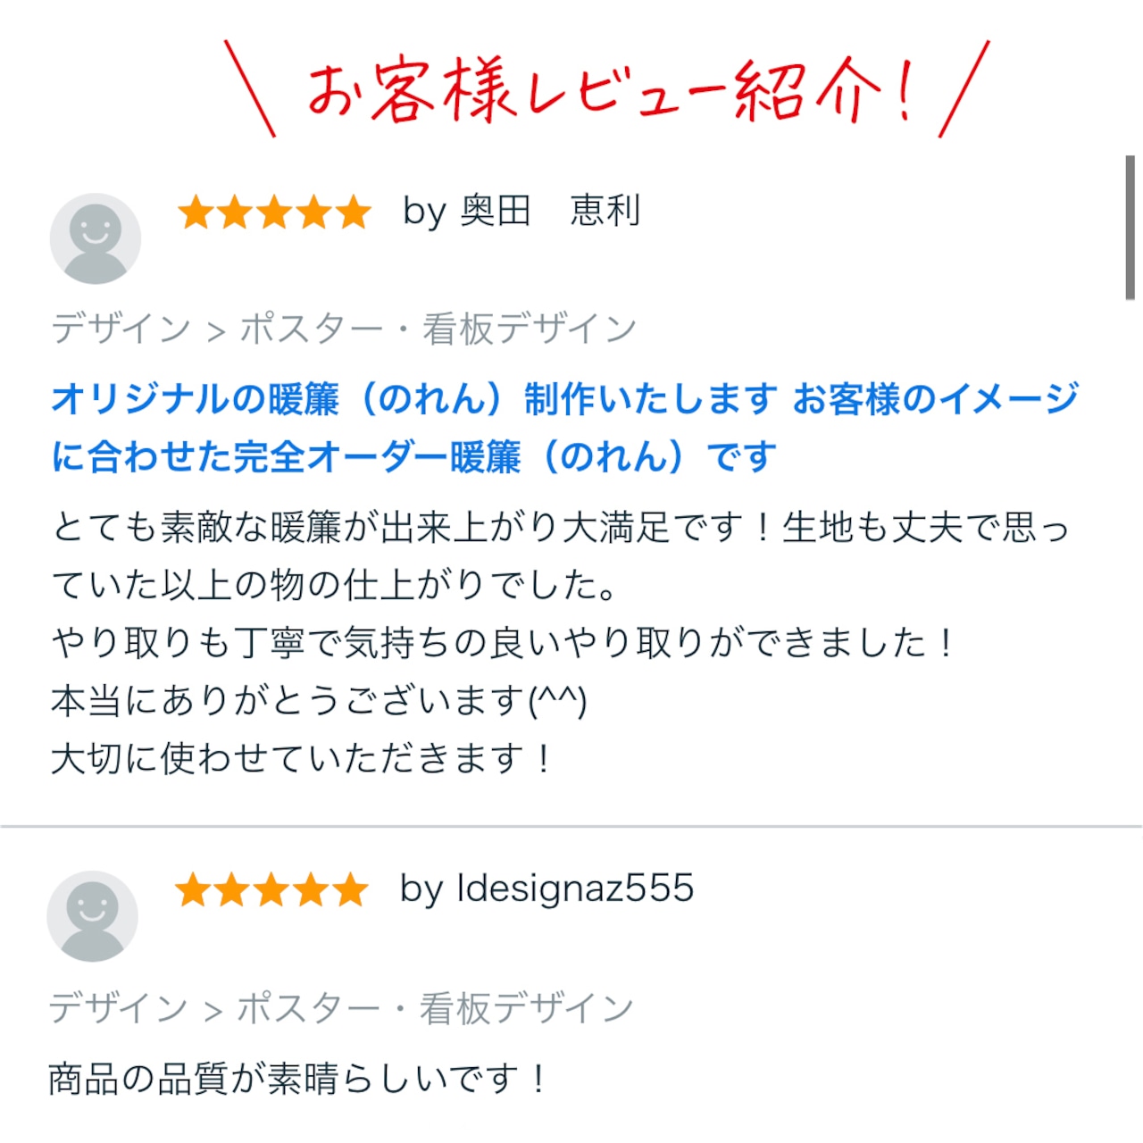The image size is (1143, 1143).
Task: Click second line of service title 完全オーダー暖簾
Action: 413,456
